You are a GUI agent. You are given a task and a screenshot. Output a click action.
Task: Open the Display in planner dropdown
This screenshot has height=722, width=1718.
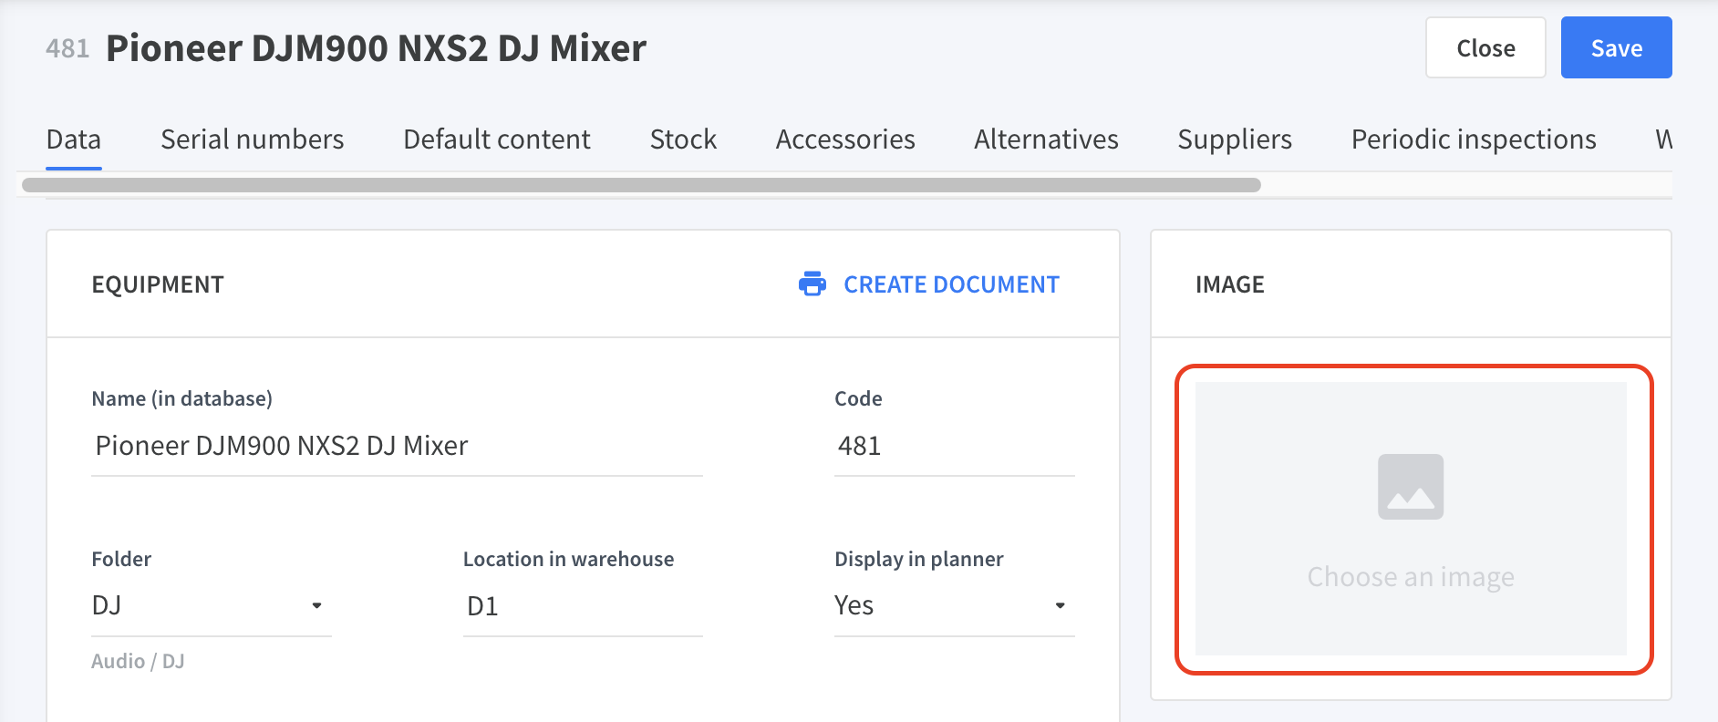(x=954, y=605)
